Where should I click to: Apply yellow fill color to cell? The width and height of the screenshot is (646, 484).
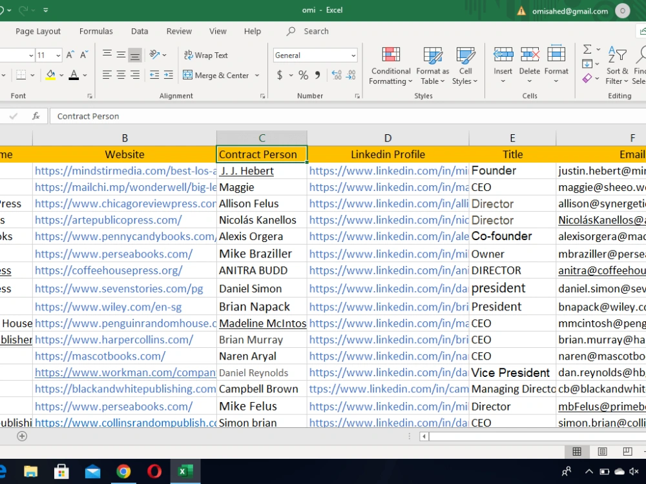(50, 75)
